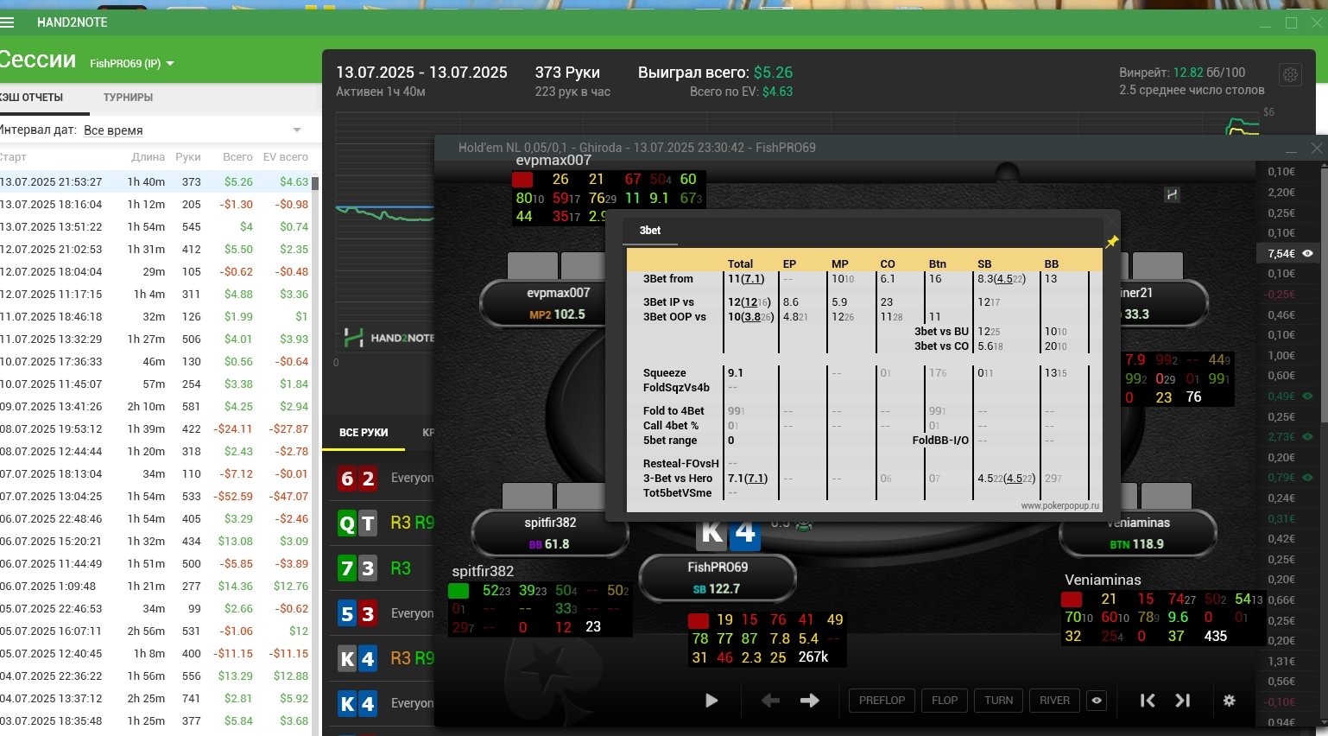Pin the 3bet popup with the pushpin
The width and height of the screenshot is (1328, 736).
point(1111,242)
